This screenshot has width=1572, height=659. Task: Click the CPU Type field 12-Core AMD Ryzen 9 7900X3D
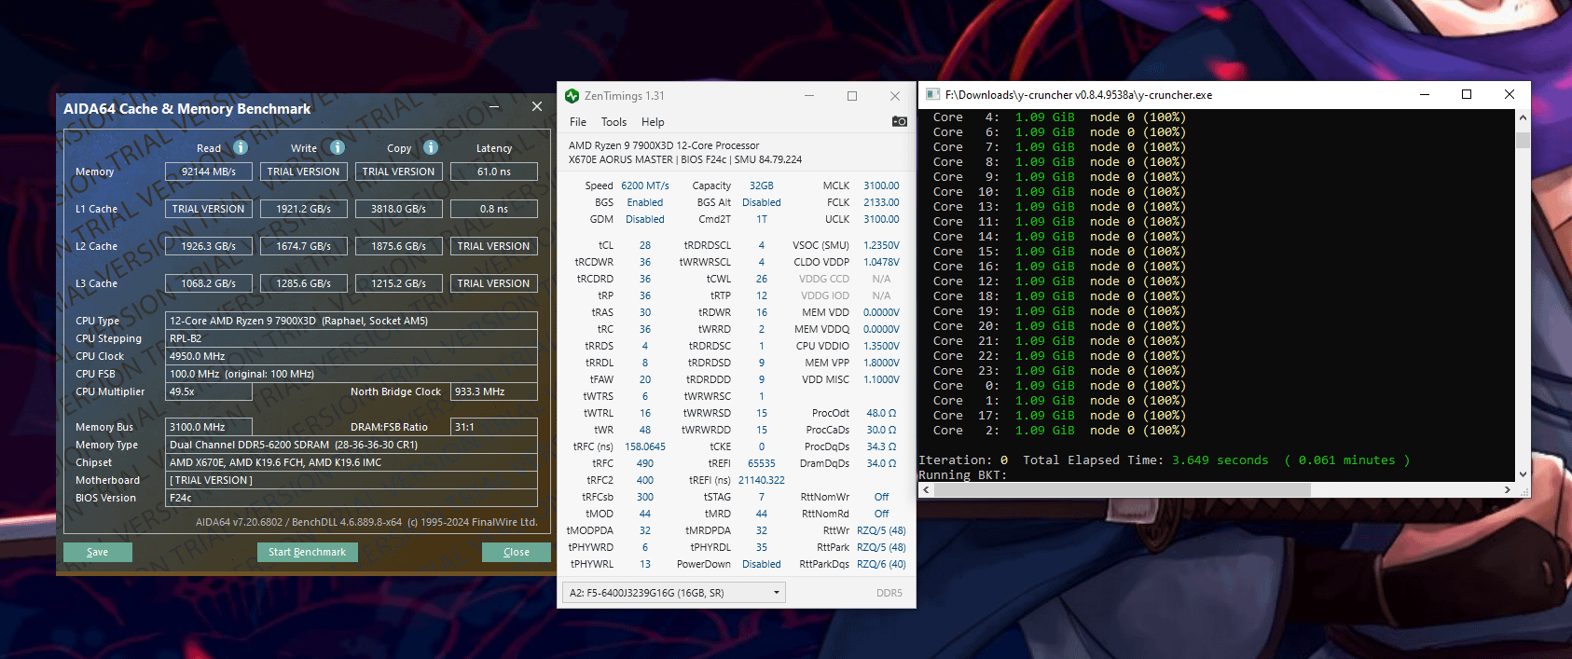point(352,321)
